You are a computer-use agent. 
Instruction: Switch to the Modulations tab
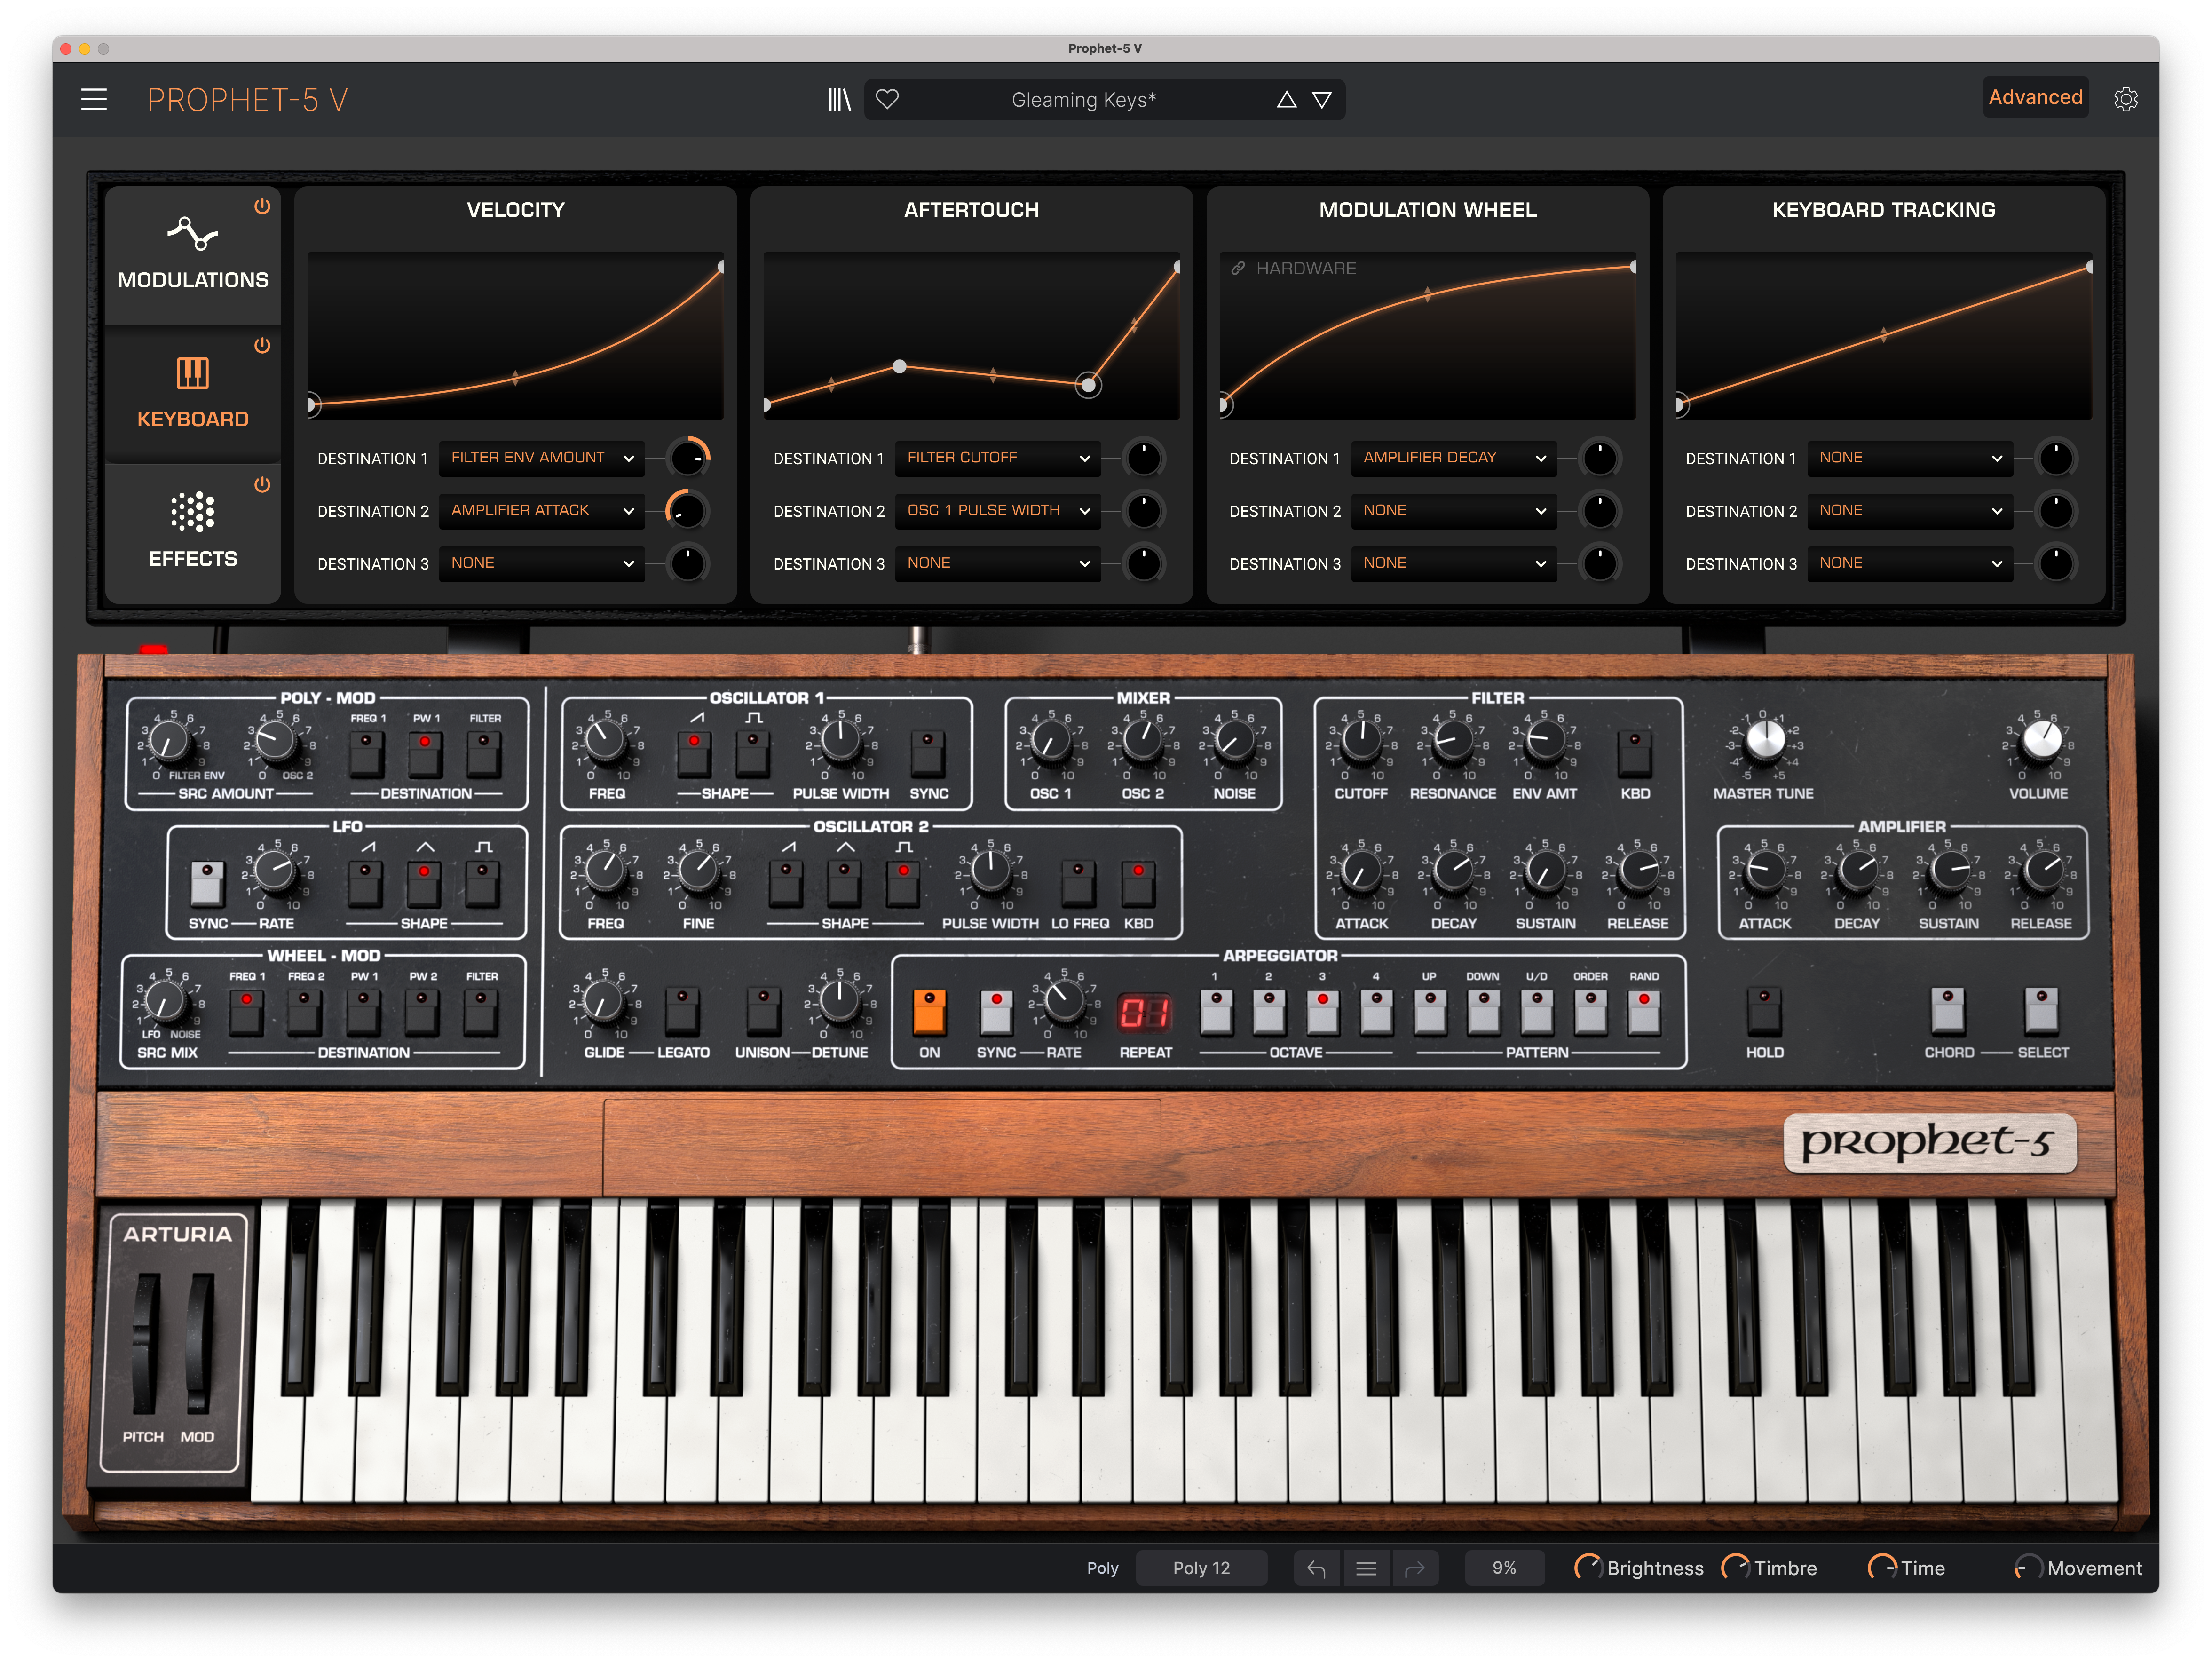click(193, 256)
